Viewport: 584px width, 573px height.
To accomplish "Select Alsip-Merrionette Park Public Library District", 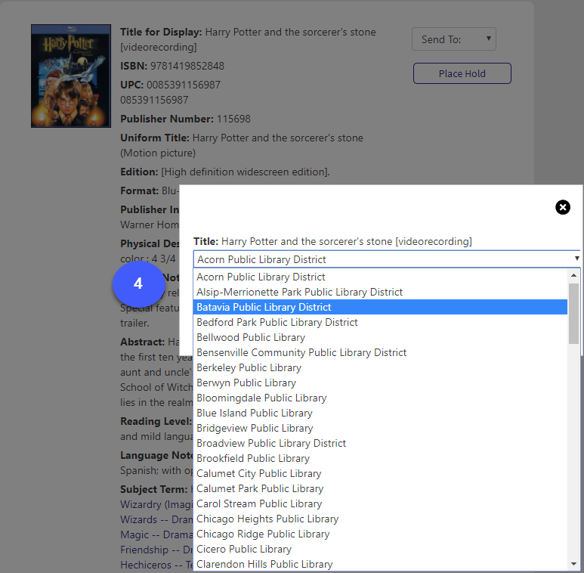I will 380,292.
